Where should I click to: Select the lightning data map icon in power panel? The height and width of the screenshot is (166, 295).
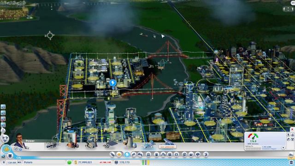point(289,135)
